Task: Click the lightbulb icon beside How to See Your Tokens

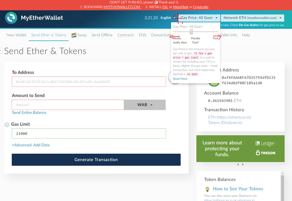Action: pyautogui.click(x=207, y=189)
